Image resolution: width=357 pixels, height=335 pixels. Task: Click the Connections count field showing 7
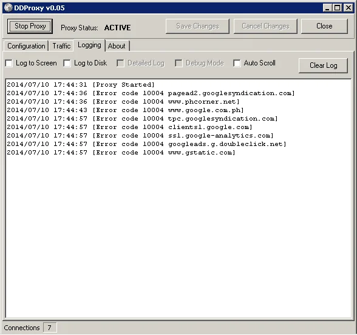(50, 328)
